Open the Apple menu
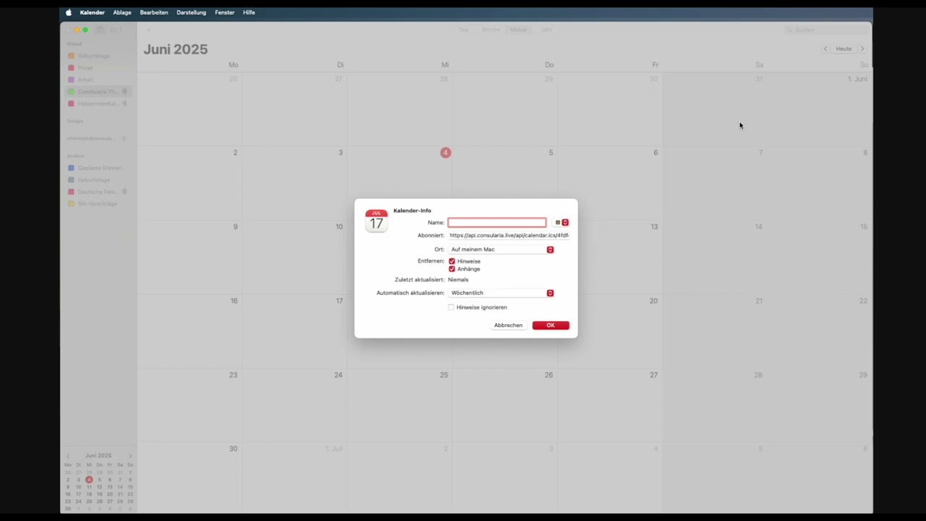This screenshot has height=521, width=926. 69,12
